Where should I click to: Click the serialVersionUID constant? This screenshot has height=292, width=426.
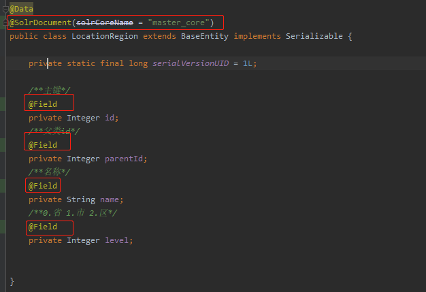190,63
